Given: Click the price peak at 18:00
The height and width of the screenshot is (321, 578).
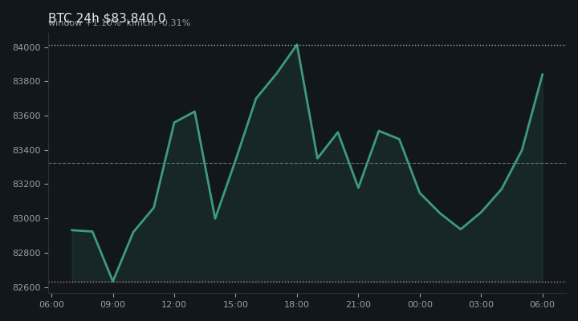Looking at the screenshot, I should click(297, 45).
